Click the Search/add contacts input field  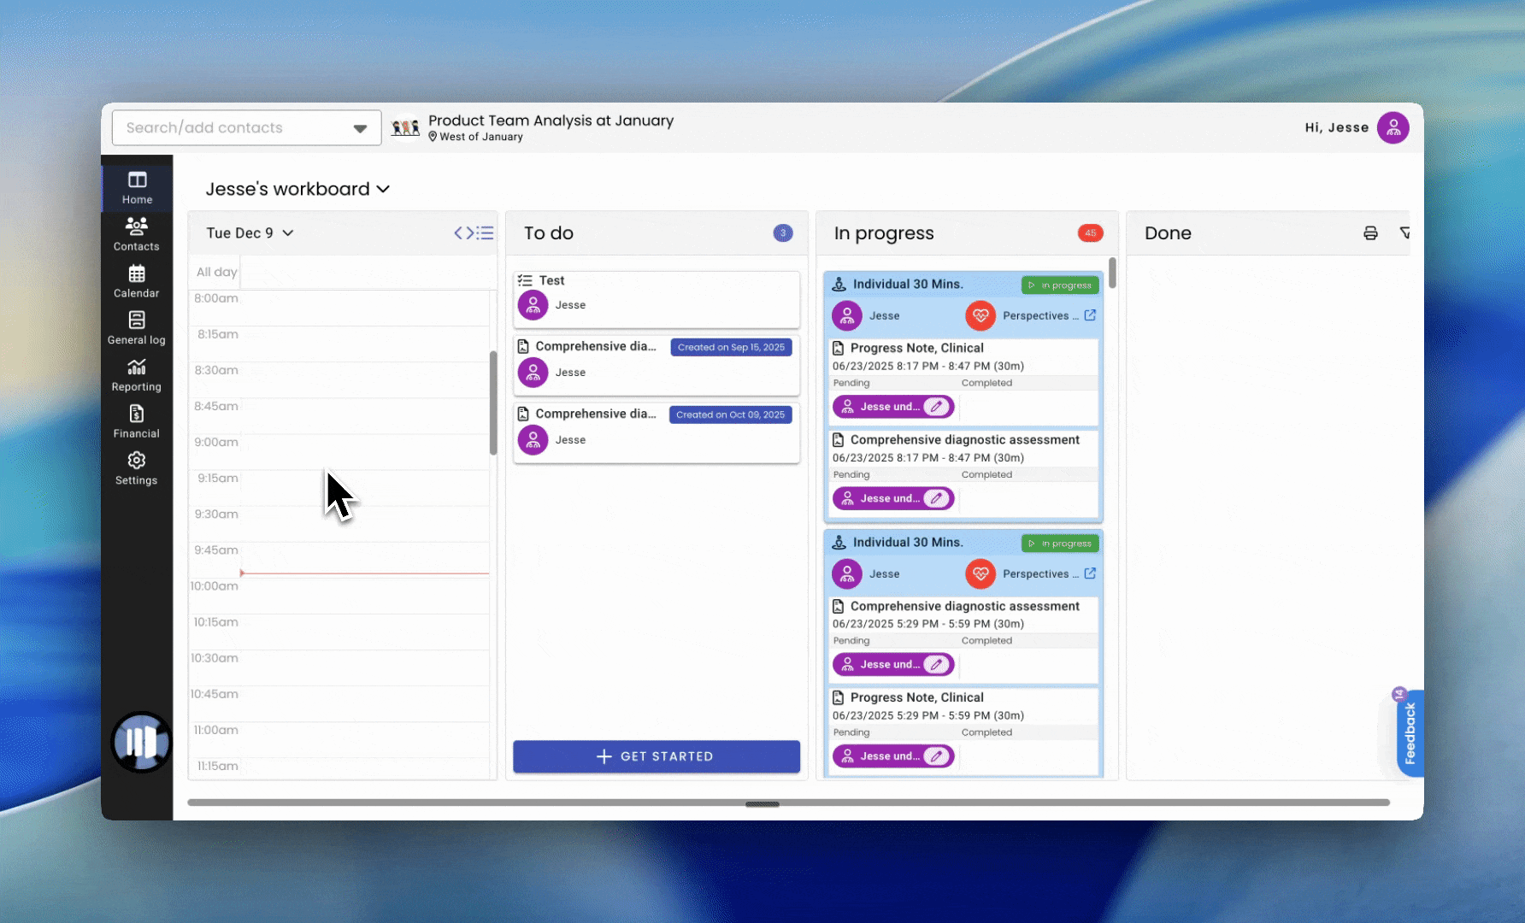231,128
